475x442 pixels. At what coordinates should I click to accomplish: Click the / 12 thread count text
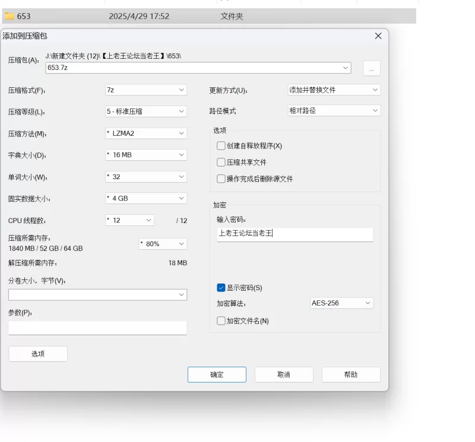[182, 221]
